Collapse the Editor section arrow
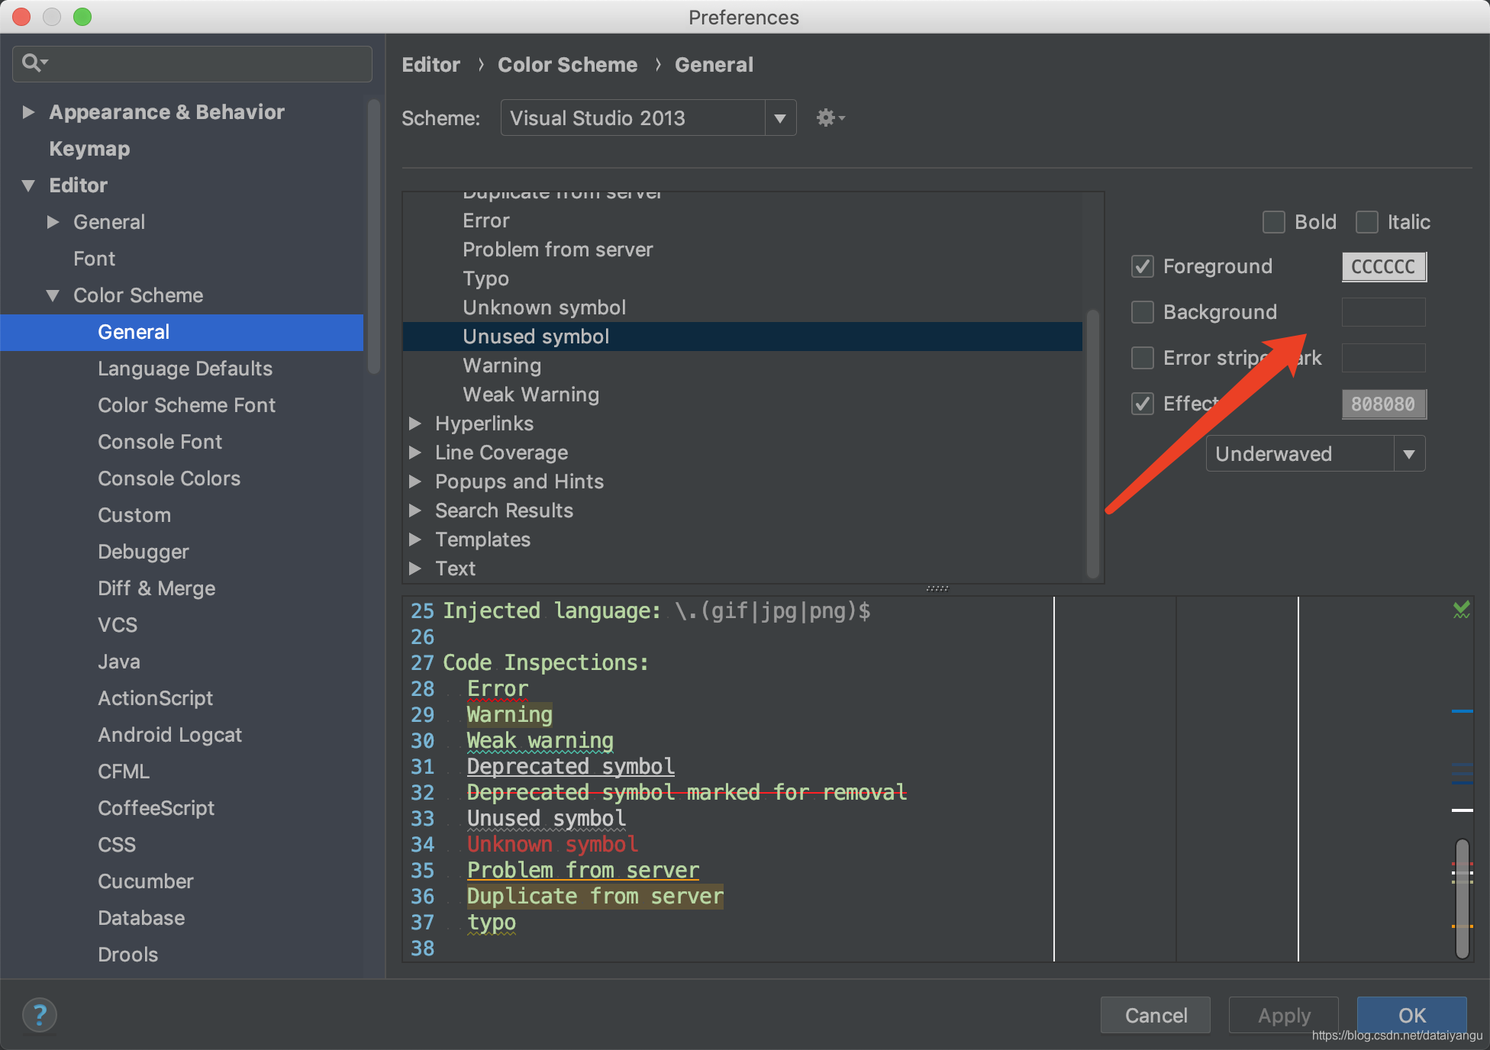 pos(28,185)
